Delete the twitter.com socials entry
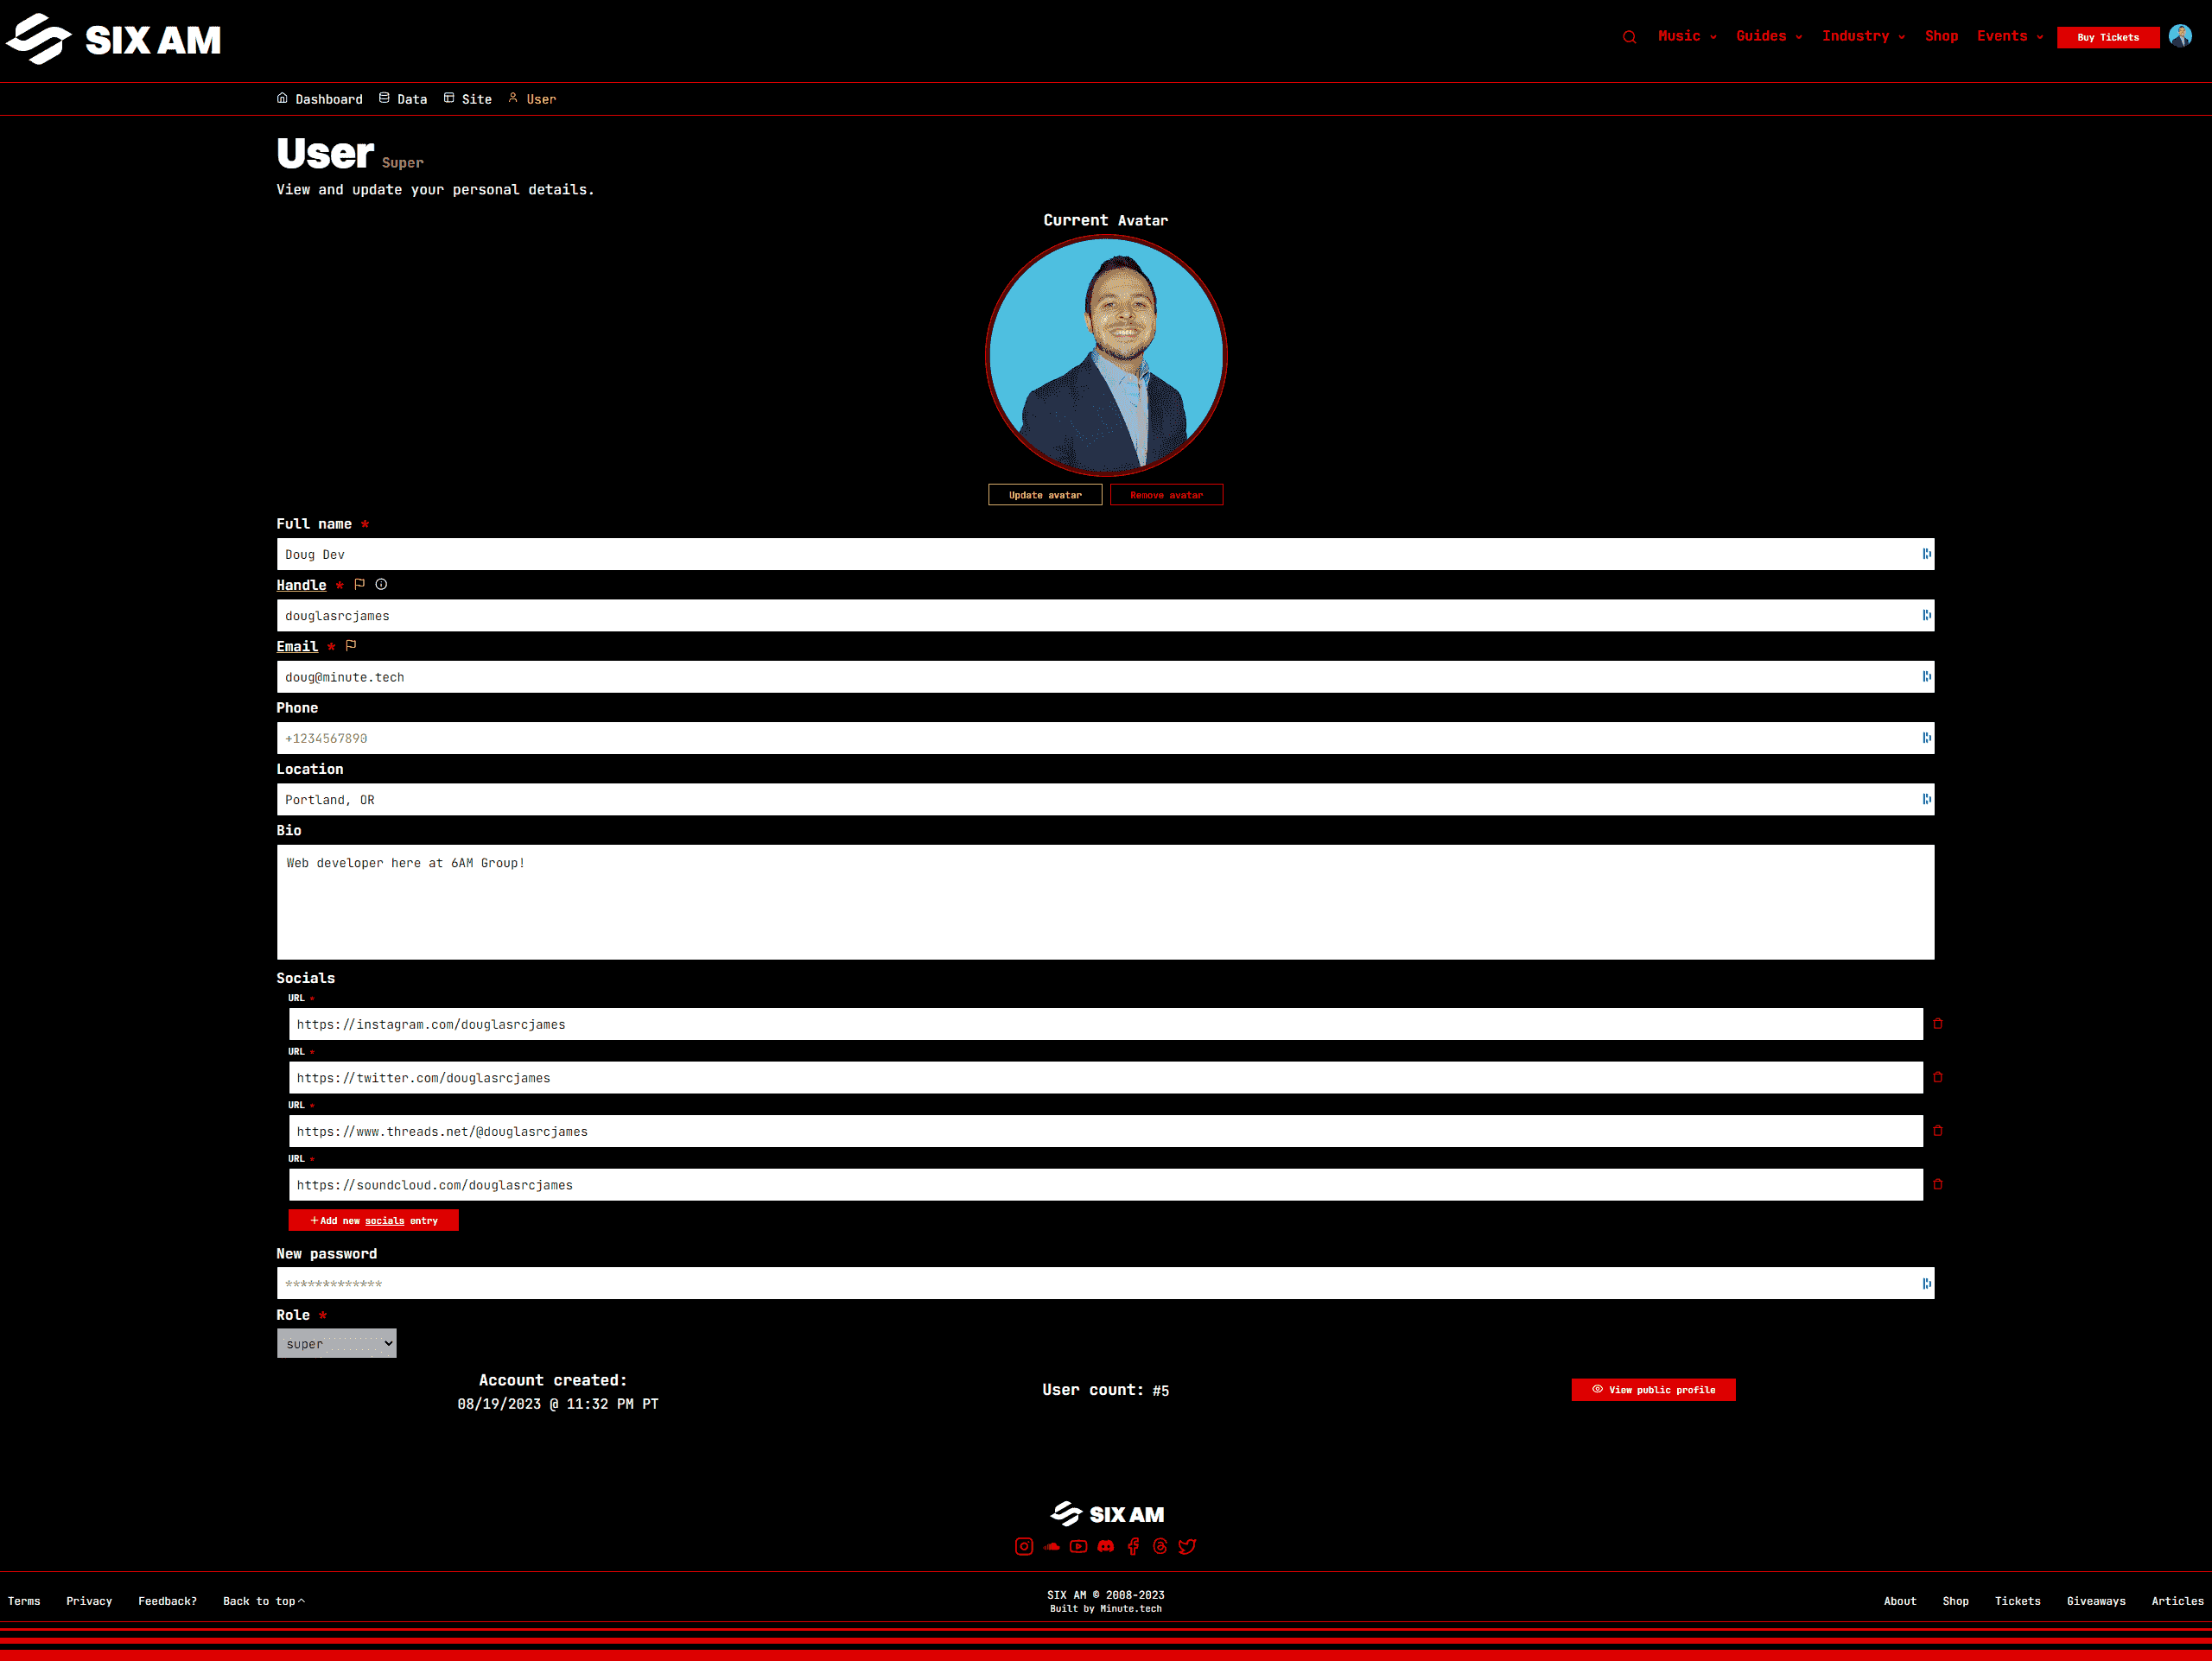This screenshot has height=1661, width=2212. 1938,1077
